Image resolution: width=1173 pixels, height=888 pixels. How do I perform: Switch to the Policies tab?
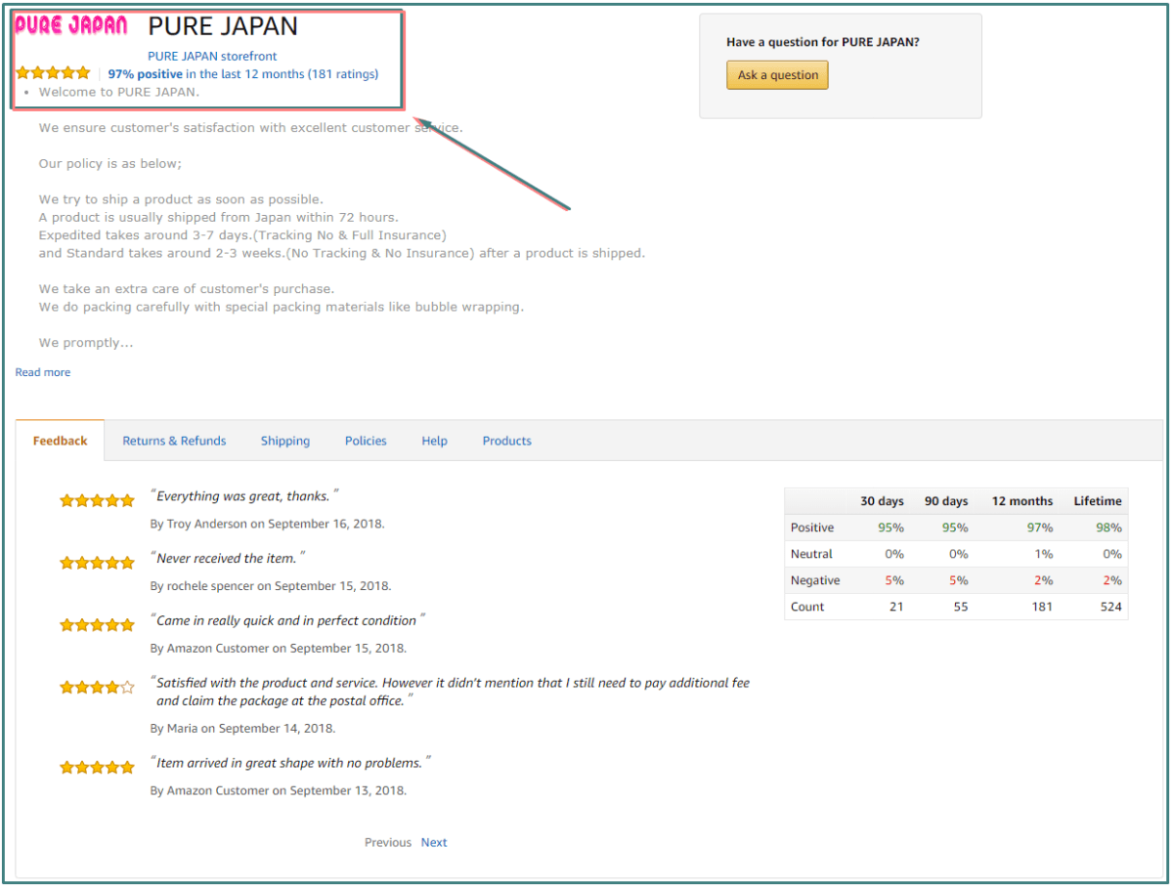click(x=366, y=441)
